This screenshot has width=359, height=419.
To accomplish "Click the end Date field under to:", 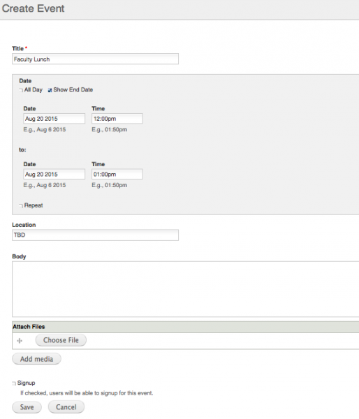I will click(x=54, y=174).
